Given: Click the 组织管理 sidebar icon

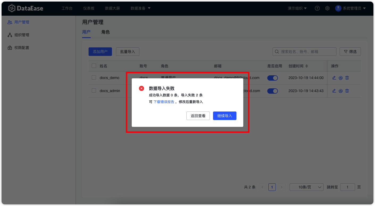Looking at the screenshot, I should [10, 35].
